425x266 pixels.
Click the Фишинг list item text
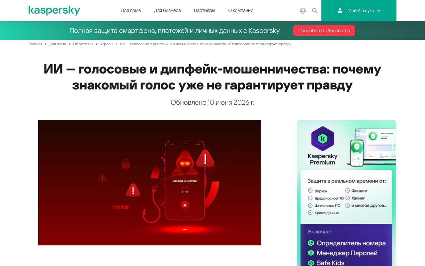[x=360, y=191]
